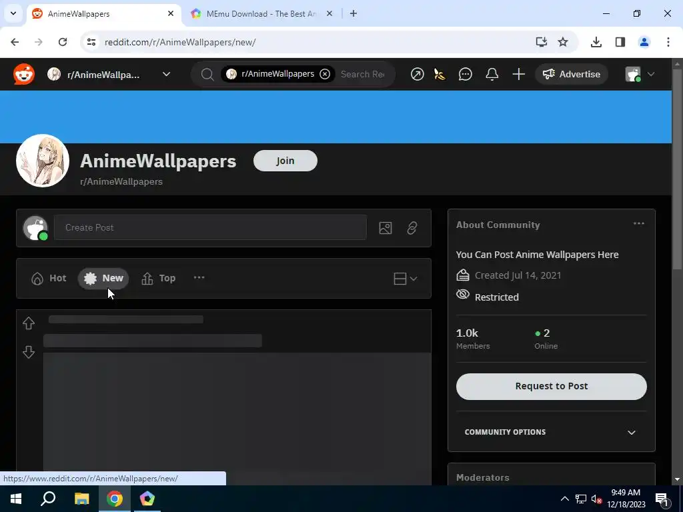Click the install app icon in address bar
Screen dimensions: 683x512
[x=541, y=42]
